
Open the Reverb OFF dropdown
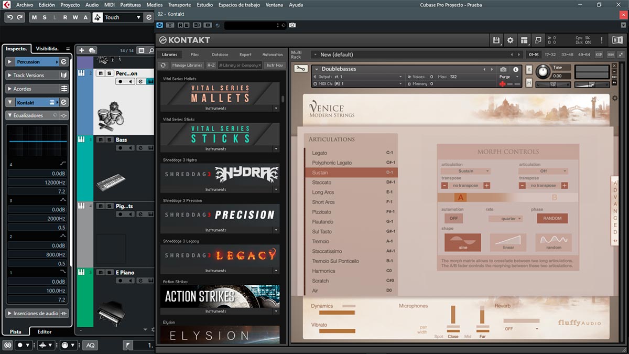tap(521, 329)
